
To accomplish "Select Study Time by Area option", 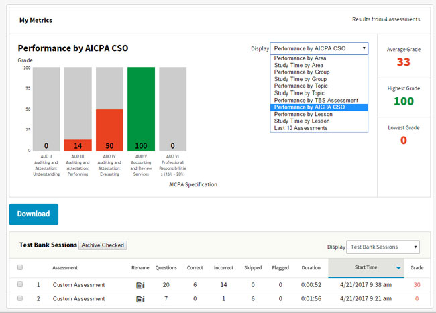I will coord(319,65).
